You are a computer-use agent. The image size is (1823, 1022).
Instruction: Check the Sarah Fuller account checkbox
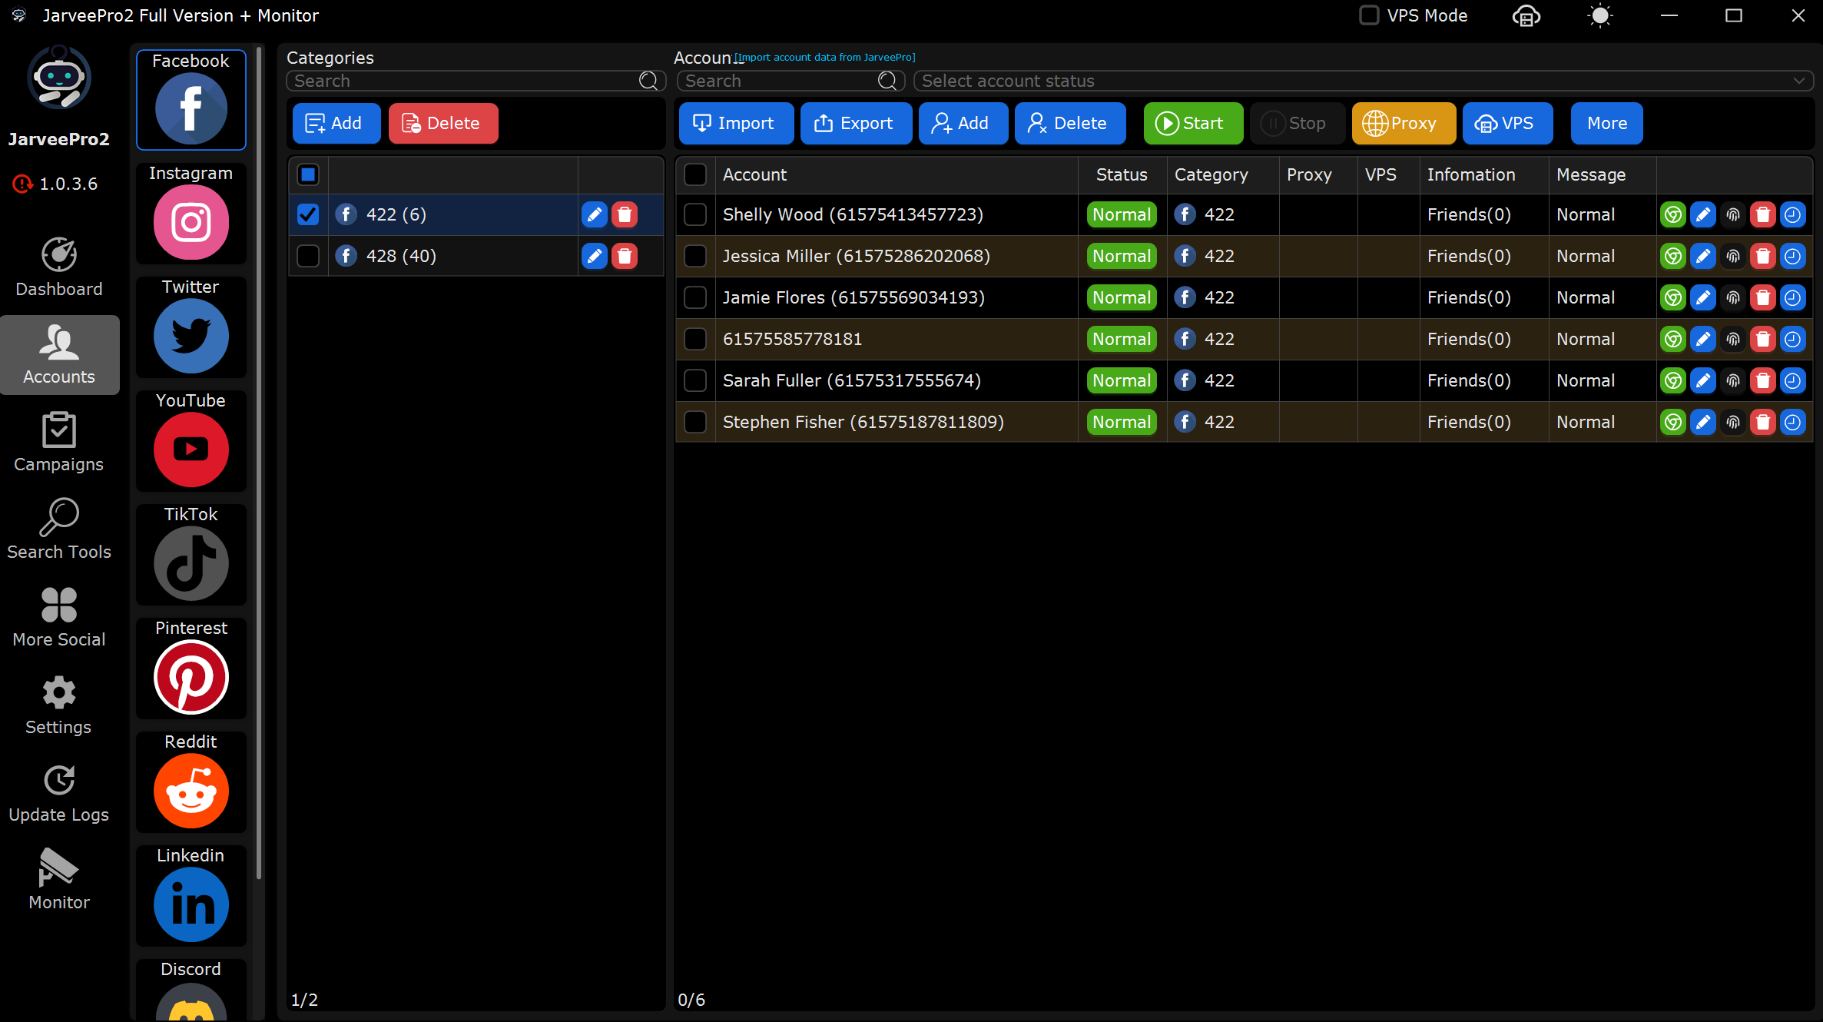click(x=695, y=380)
